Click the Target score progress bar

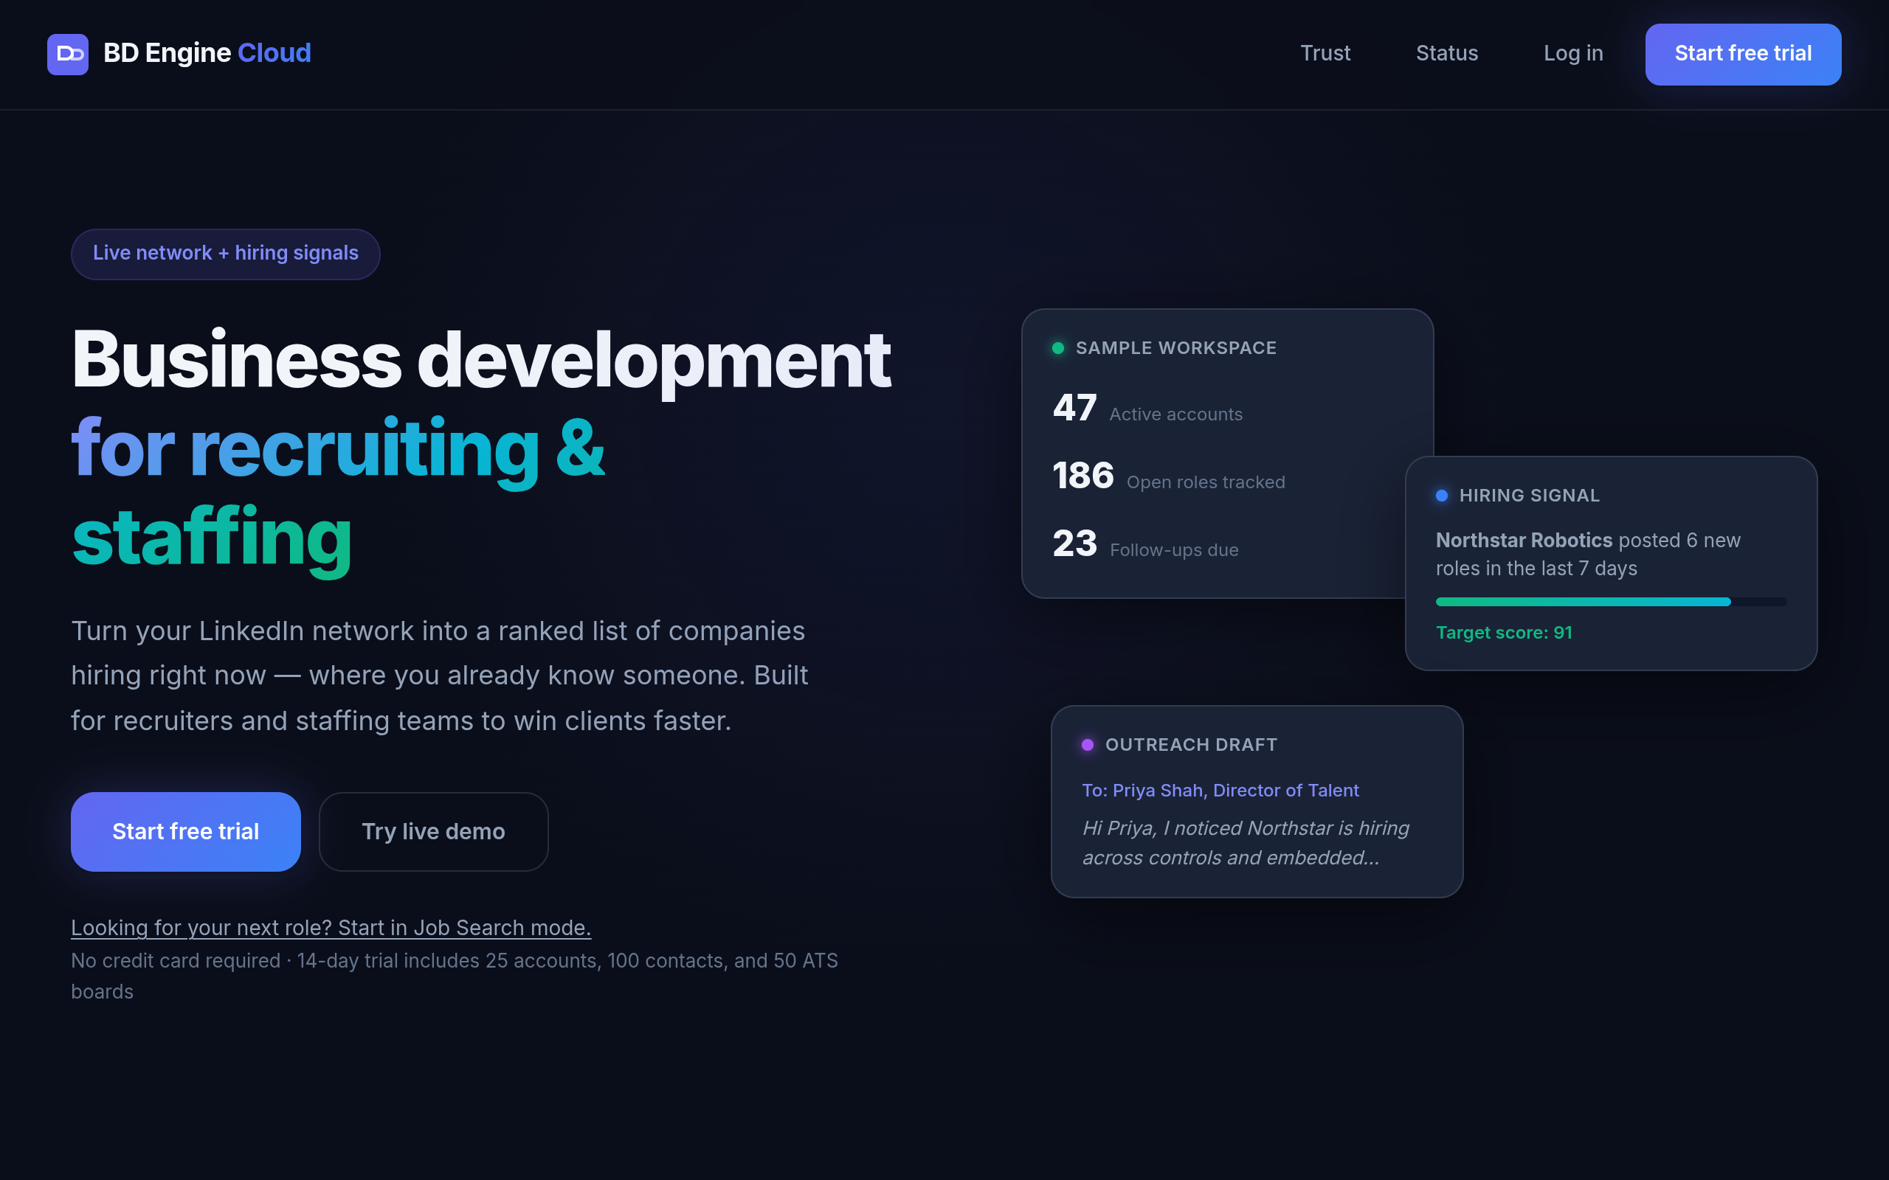coord(1611,602)
